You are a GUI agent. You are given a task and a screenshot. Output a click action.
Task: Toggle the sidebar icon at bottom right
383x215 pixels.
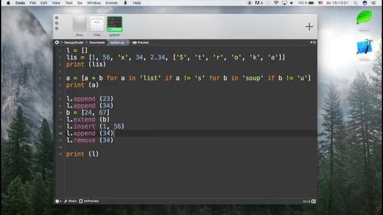pyautogui.click(x=314, y=201)
